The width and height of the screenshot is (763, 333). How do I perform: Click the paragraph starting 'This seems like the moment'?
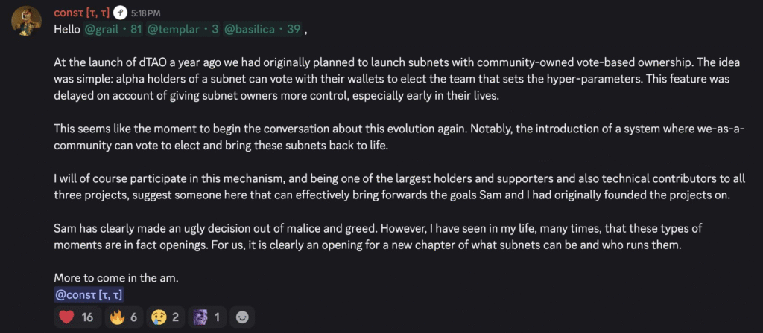373,137
